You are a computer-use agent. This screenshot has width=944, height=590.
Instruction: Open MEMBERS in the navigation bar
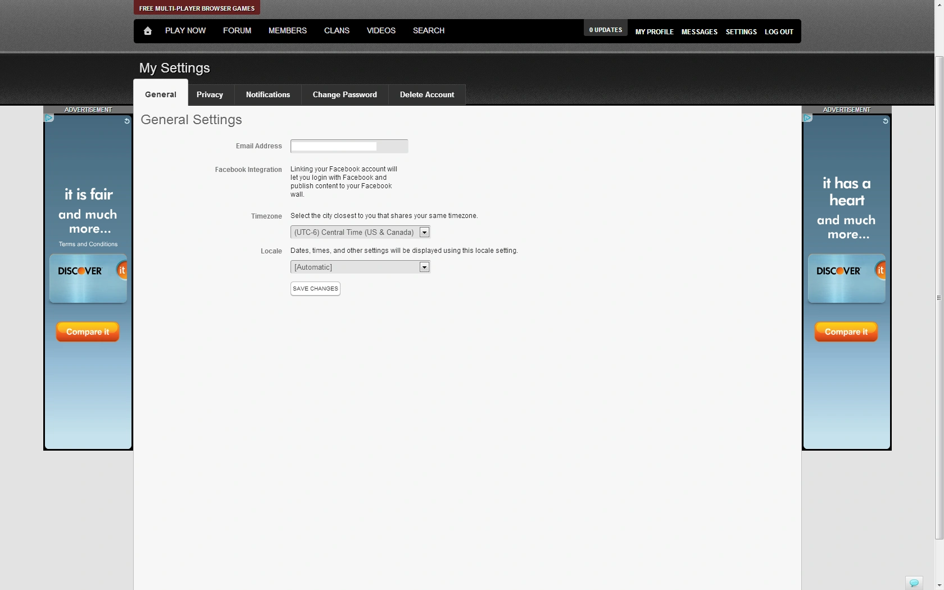pos(288,30)
